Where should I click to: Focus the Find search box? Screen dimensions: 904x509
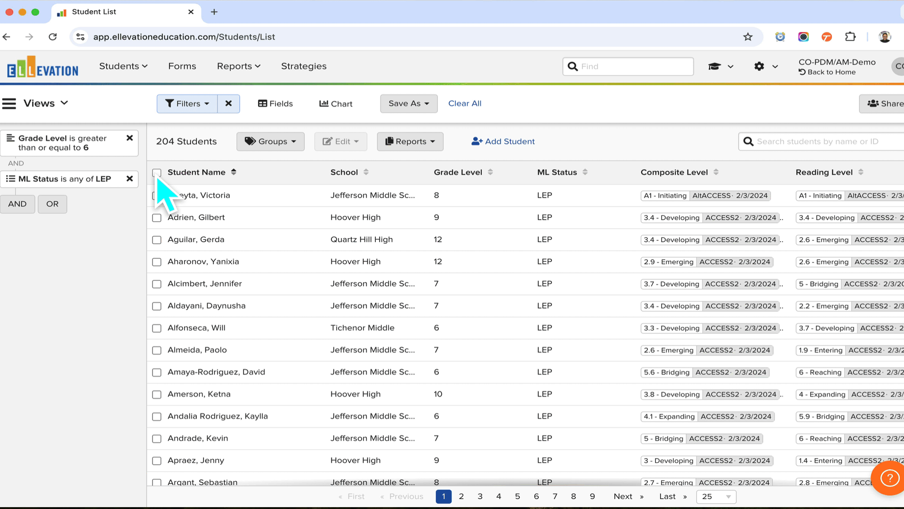(628, 66)
